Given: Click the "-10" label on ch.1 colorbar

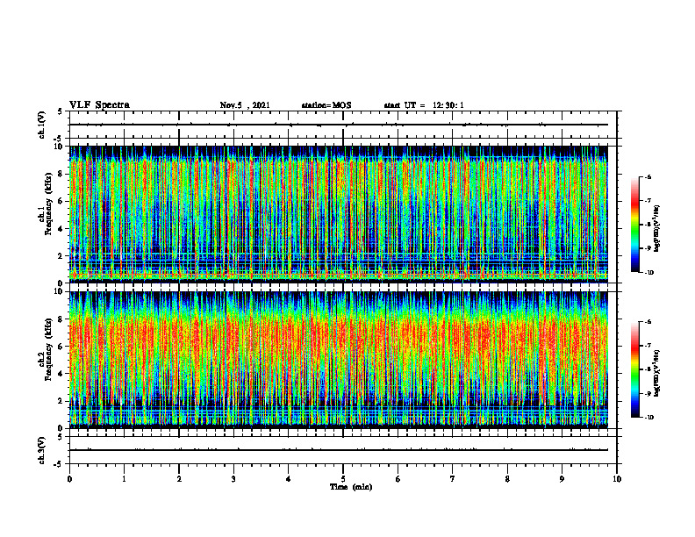Looking at the screenshot, I should (x=648, y=273).
